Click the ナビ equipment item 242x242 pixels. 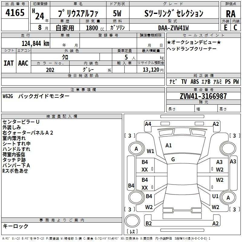(173, 81)
